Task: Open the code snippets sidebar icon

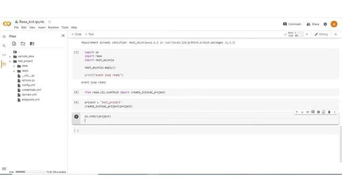Action: (x=4, y=55)
